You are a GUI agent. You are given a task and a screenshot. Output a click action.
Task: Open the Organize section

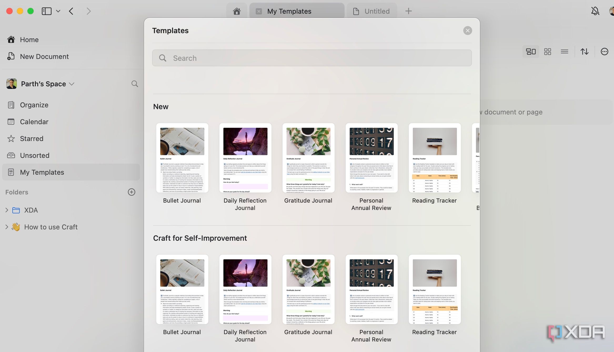[71, 105]
